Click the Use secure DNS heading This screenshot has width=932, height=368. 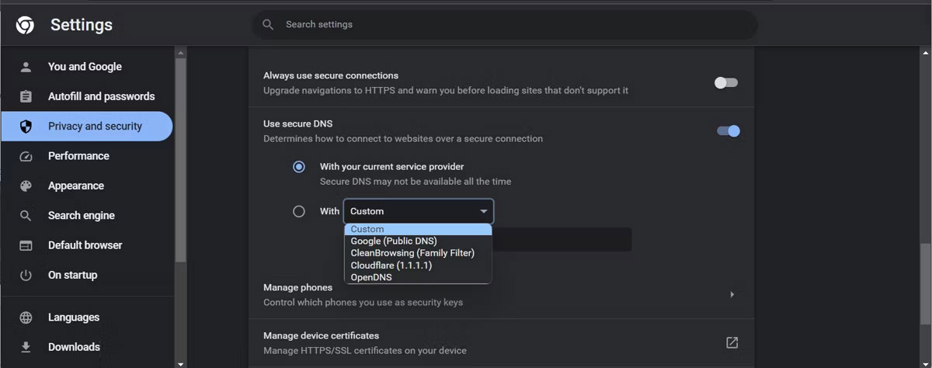click(297, 123)
